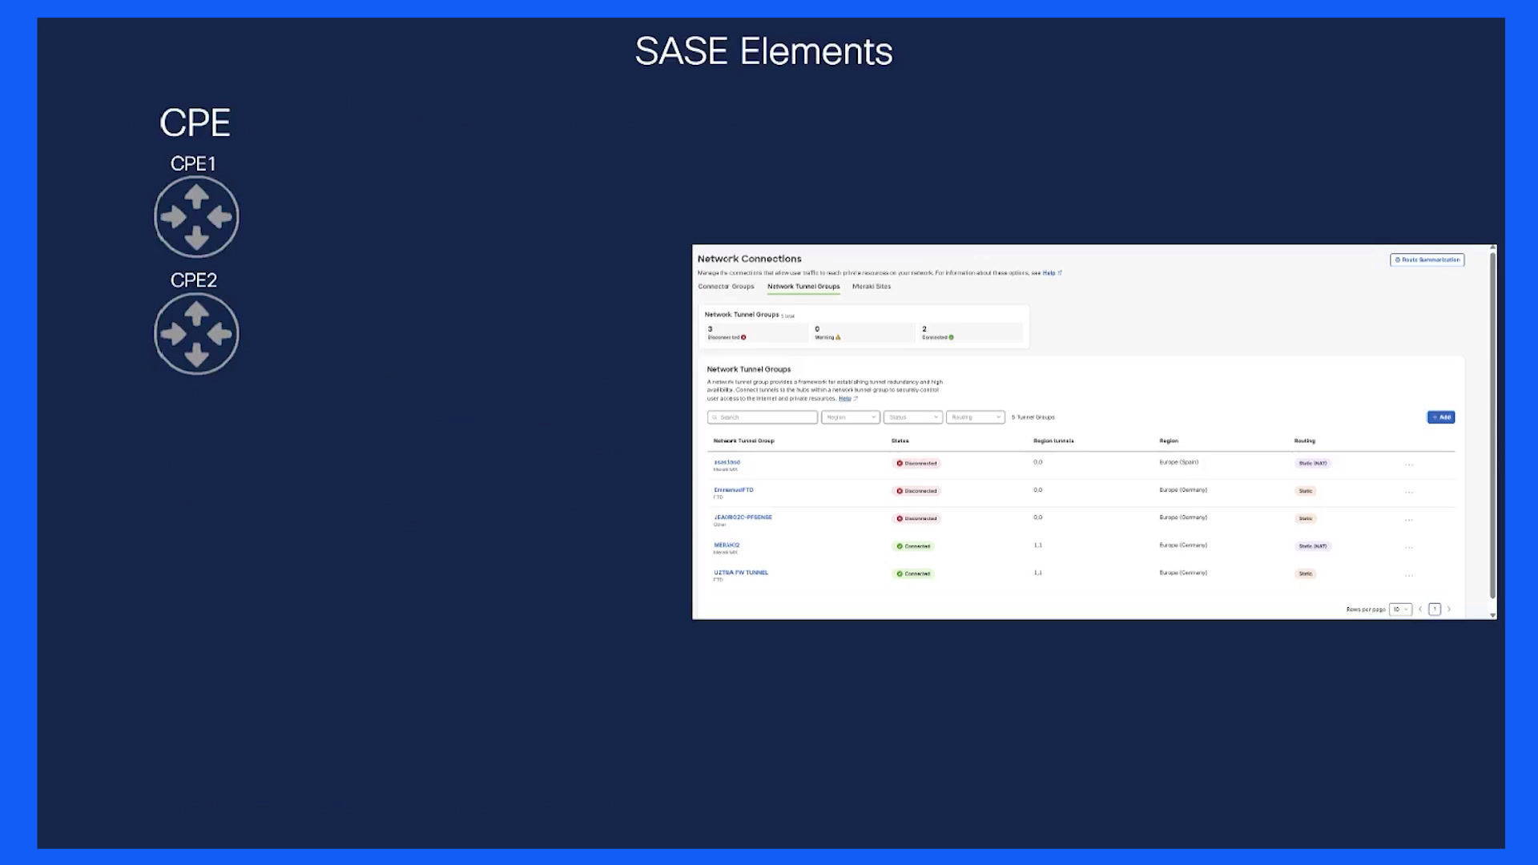Open the Routing filter dropdown
The height and width of the screenshot is (865, 1538).
[x=976, y=417]
